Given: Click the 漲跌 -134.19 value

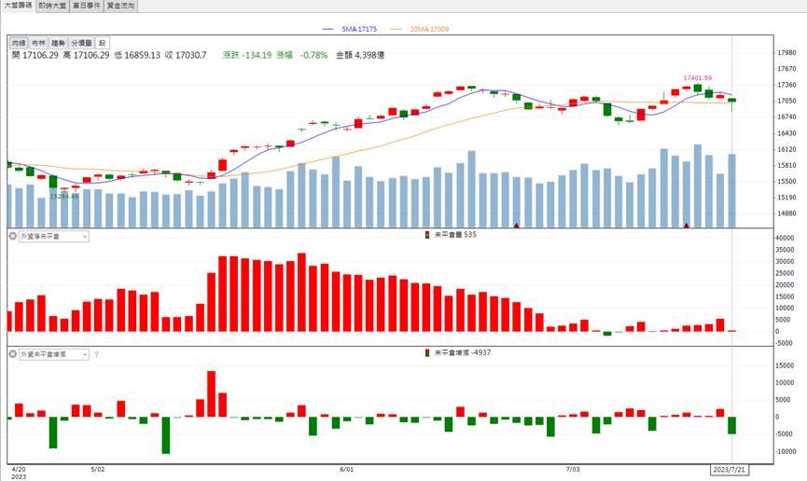Looking at the screenshot, I should (x=247, y=55).
